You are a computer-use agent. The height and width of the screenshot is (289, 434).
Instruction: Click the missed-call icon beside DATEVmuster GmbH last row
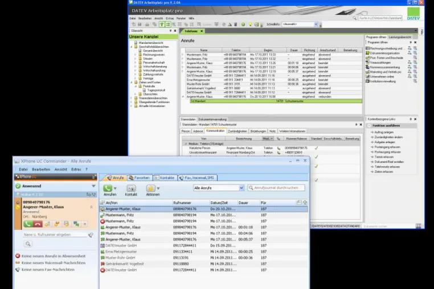pos(103,270)
